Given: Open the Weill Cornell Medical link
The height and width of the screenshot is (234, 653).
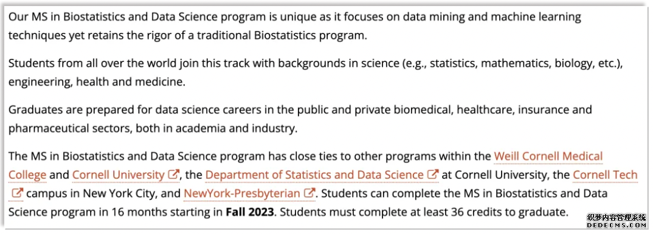Looking at the screenshot, I should tap(548, 156).
